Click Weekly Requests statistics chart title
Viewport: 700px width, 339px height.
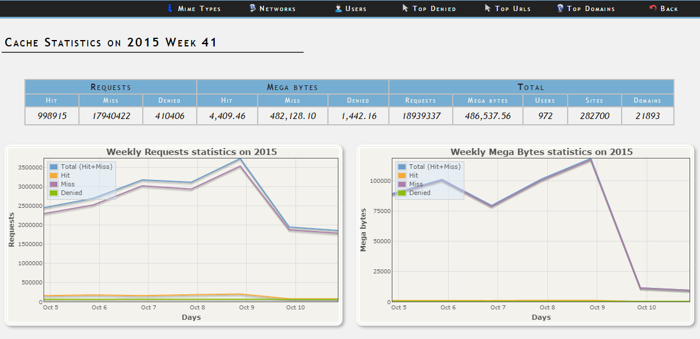click(192, 152)
